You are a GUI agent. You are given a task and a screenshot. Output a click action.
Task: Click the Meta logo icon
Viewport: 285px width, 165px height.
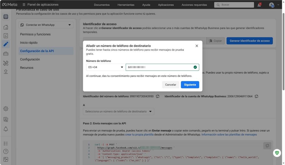coord(5,4)
